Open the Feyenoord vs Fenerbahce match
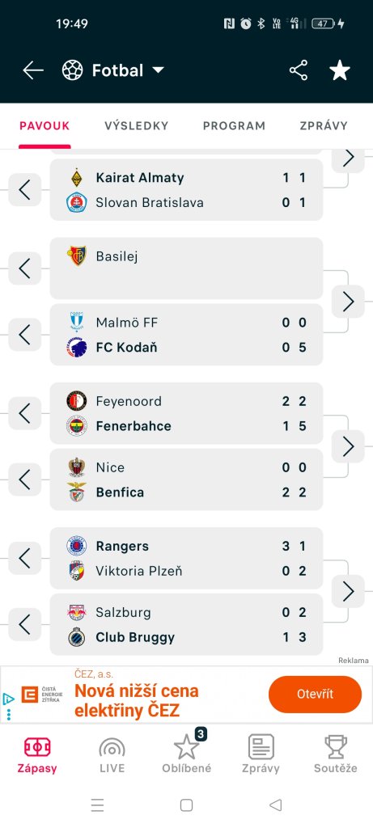 pos(186,413)
